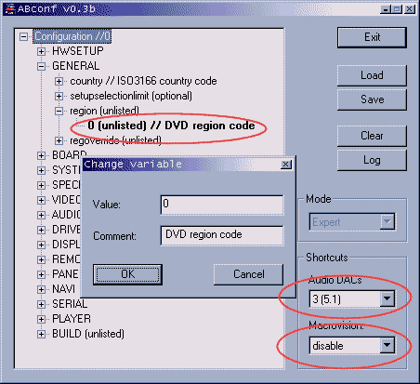Select the DVD region code entry

pyautogui.click(x=171, y=126)
